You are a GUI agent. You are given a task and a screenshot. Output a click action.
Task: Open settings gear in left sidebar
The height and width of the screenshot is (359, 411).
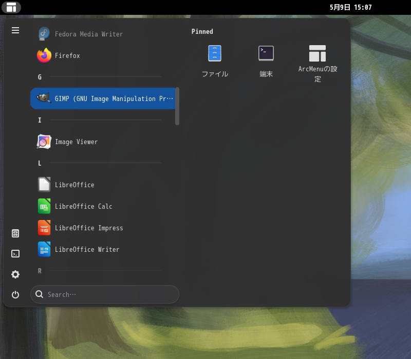[x=15, y=274]
